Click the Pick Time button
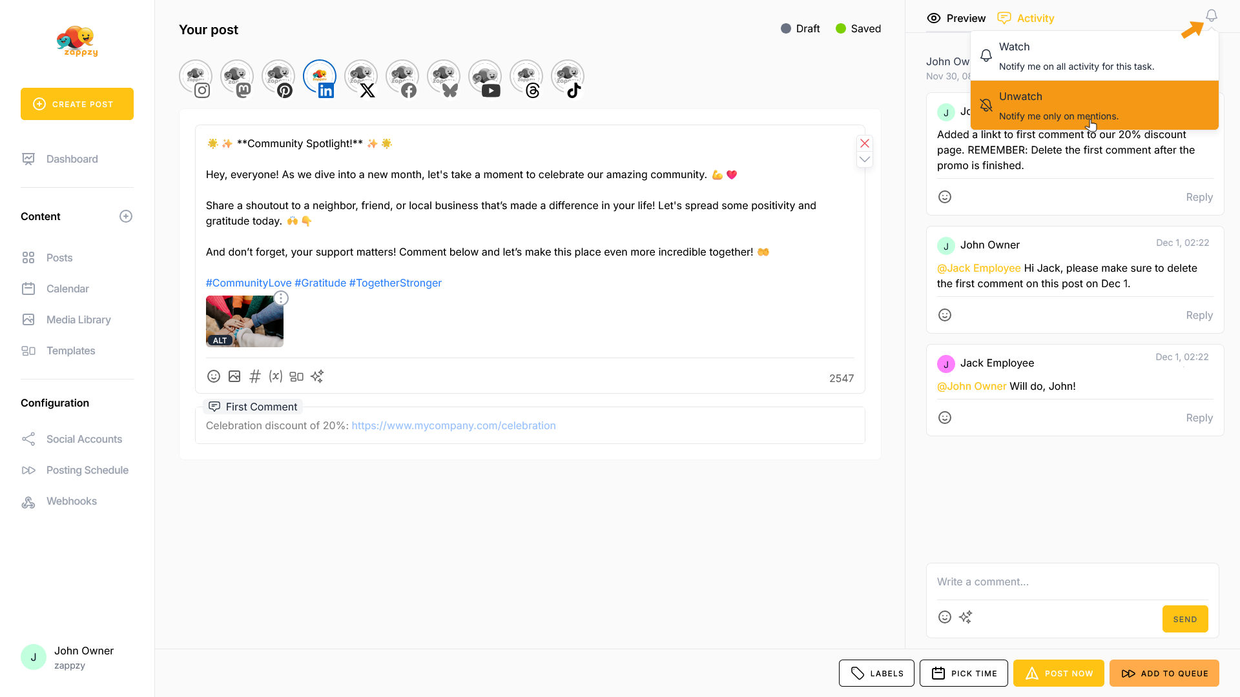1240x697 pixels. pos(964,673)
